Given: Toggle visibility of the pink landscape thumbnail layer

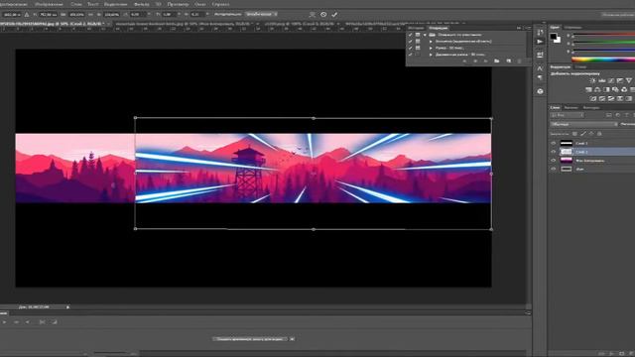Looking at the screenshot, I should coord(554,161).
